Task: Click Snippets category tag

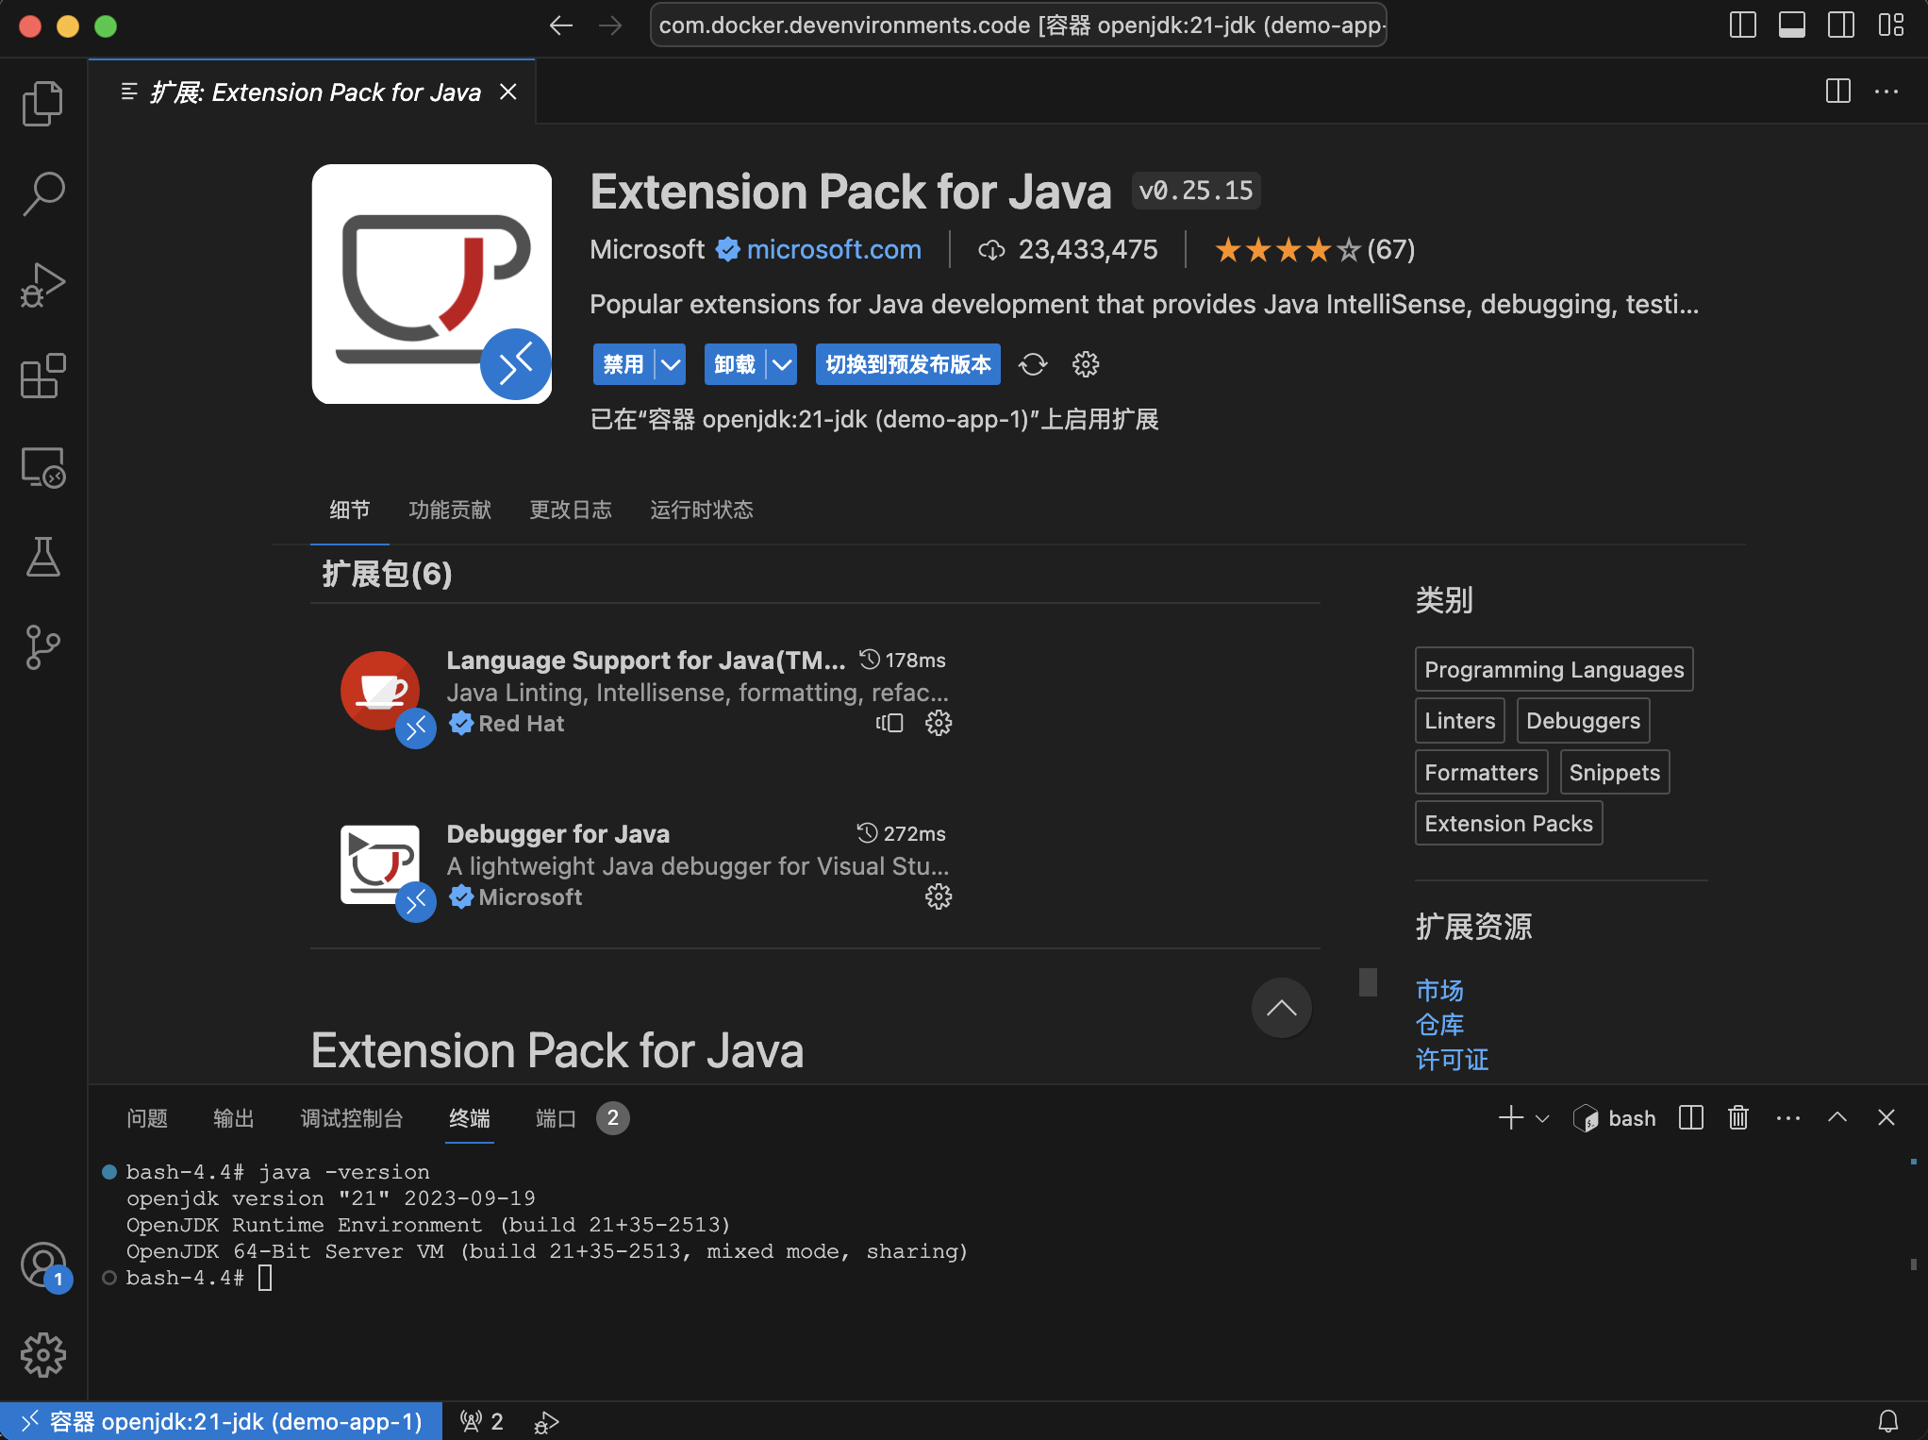Action: click(1615, 772)
